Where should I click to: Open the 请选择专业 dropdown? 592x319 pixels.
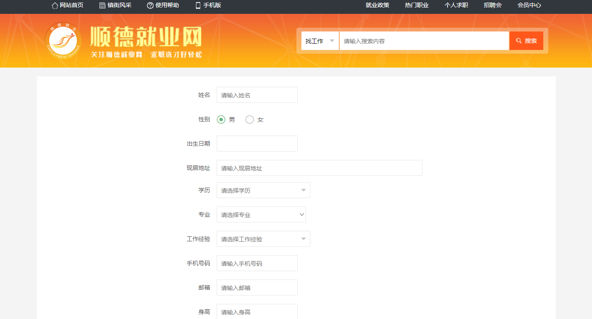[261, 214]
